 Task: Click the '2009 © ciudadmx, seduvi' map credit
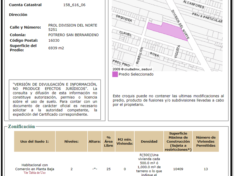[132, 69]
